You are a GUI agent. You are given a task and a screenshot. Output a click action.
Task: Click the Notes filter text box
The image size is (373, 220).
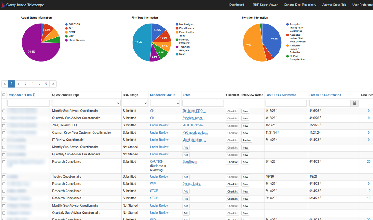click(203, 103)
